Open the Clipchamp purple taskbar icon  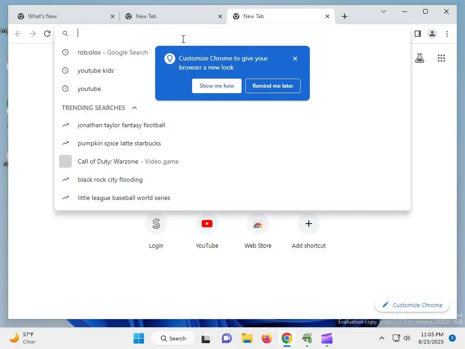pyautogui.click(x=327, y=338)
